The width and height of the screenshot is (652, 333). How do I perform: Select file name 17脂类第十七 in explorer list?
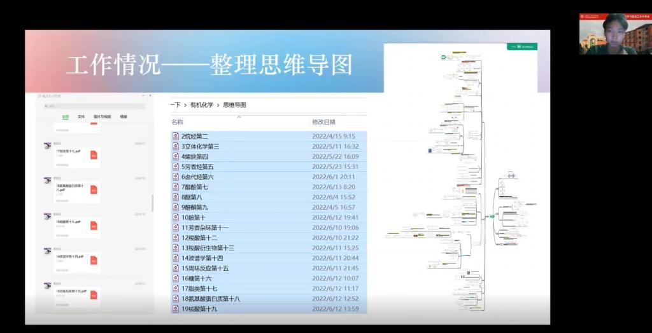point(199,289)
